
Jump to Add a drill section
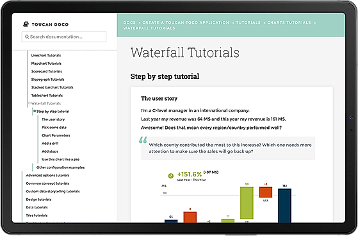point(50,144)
